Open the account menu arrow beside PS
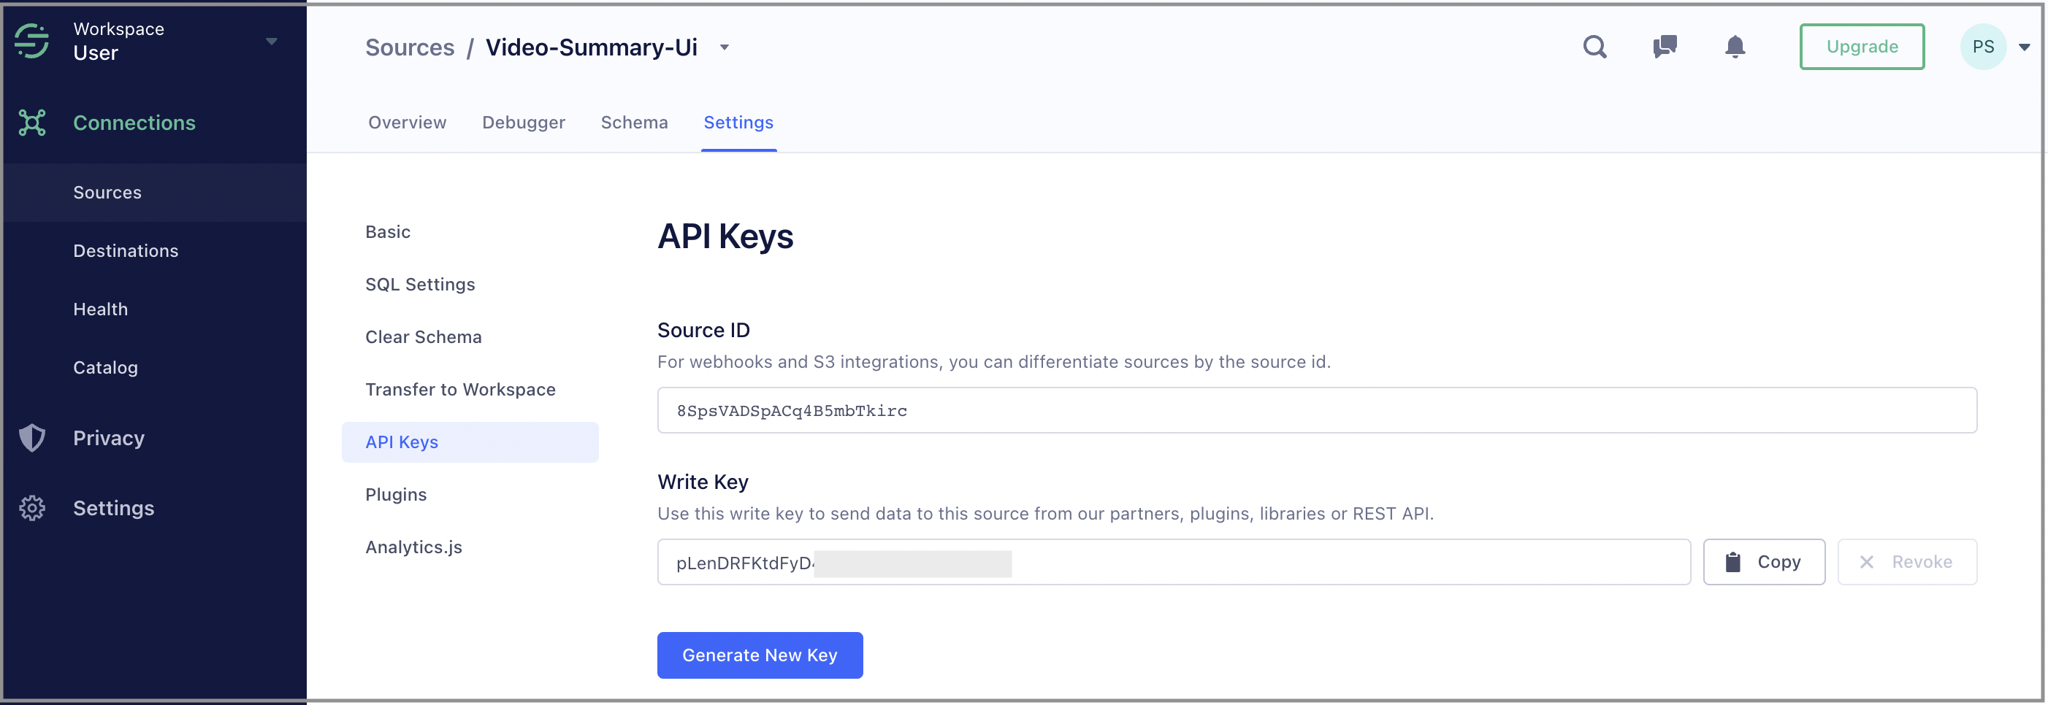Image resolution: width=2048 pixels, height=705 pixels. (2024, 47)
